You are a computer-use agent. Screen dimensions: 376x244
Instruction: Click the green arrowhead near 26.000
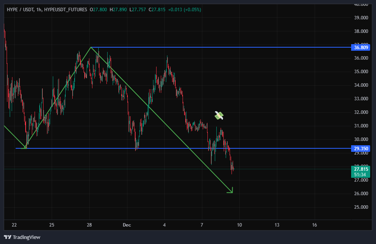(231, 191)
